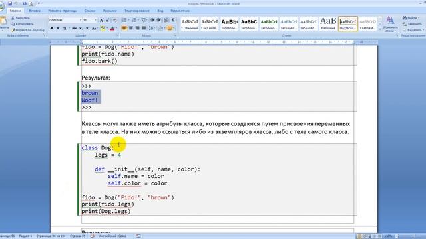Image resolution: width=426 pixels, height=239 pixels.
Task: Place cursor on the 'legs = 4' line
Action: point(108,155)
